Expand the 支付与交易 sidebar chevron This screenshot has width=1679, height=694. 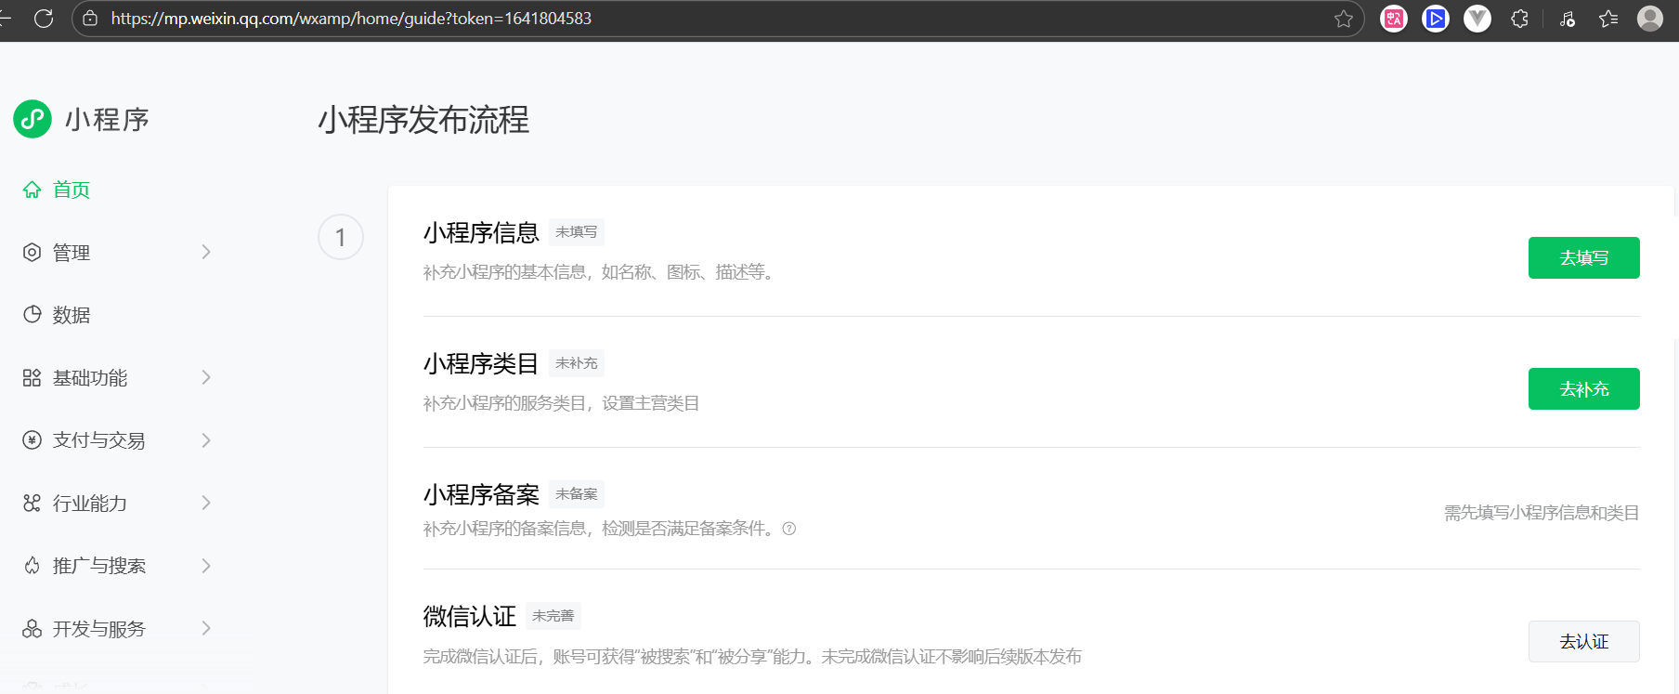[x=206, y=439]
